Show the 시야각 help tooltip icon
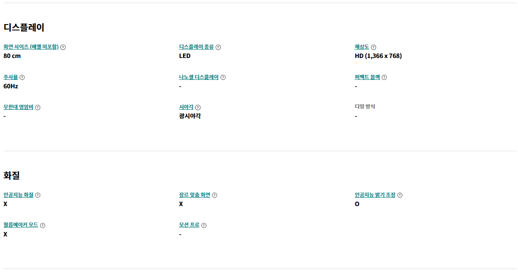This screenshot has width=518, height=273. (198, 108)
